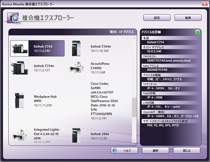The image size is (210, 162).
Task: Confirm with the 選択 button
Action: (156, 150)
